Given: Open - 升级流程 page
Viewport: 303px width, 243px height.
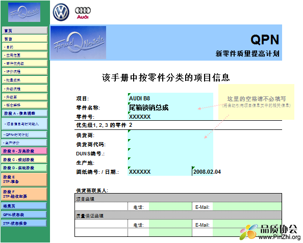Looking at the screenshot, I should pos(24,89).
